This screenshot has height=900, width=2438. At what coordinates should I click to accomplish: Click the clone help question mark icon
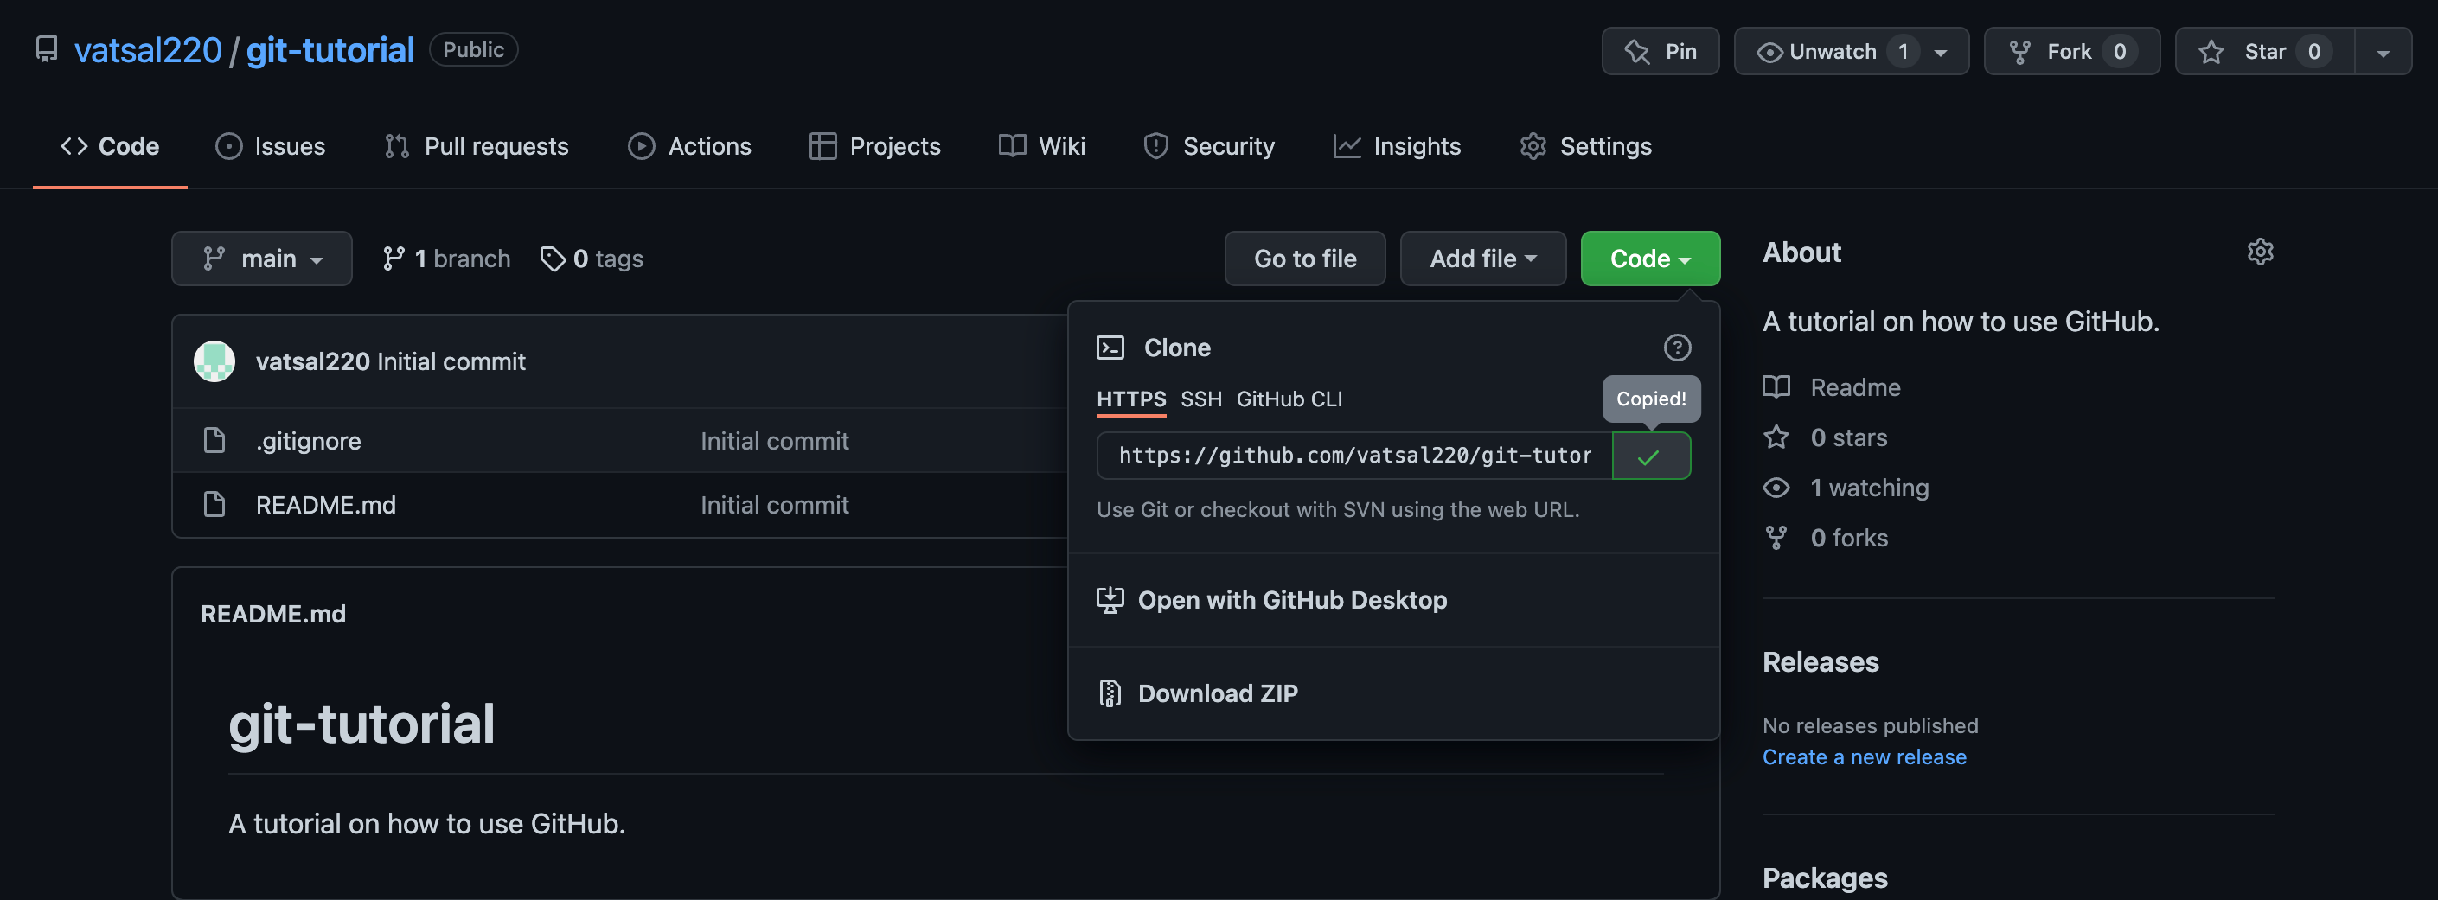[x=1677, y=348]
